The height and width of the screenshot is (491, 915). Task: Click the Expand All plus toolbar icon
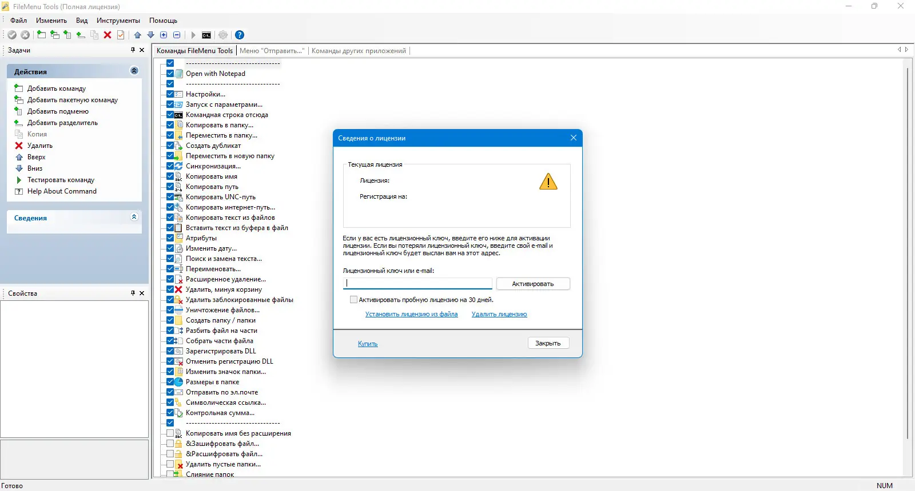(164, 35)
